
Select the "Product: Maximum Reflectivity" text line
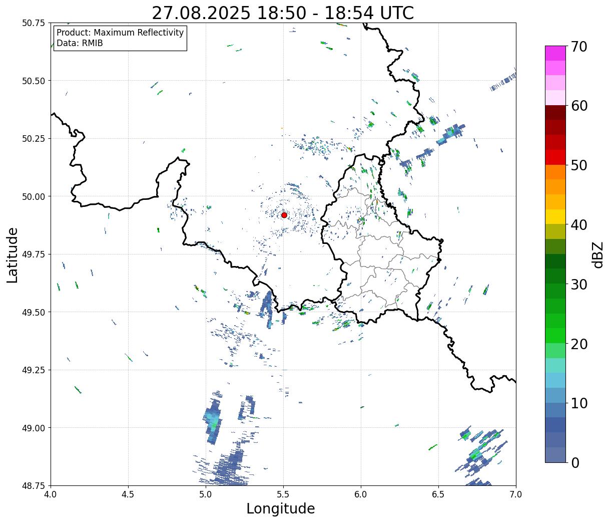click(x=120, y=33)
